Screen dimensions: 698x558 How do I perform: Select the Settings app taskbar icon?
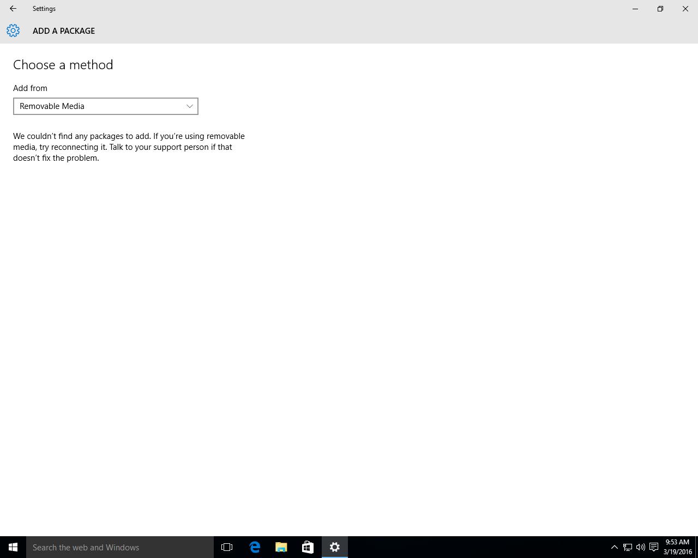click(x=335, y=547)
